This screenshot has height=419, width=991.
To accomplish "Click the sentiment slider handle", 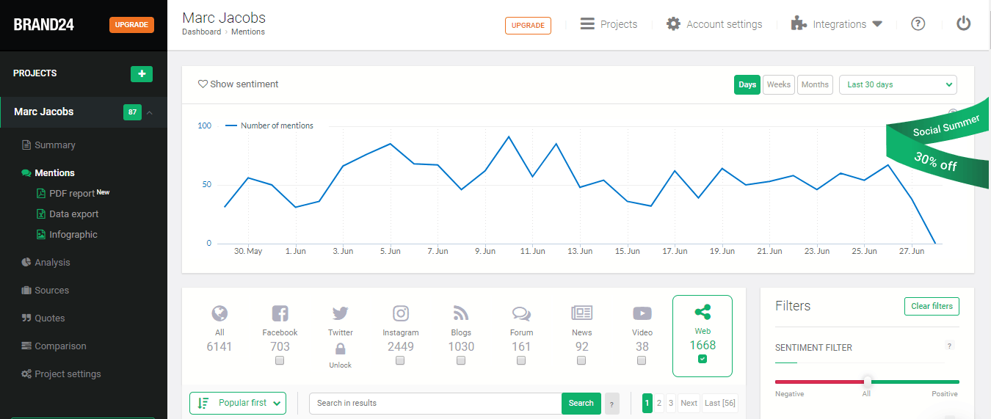I will 868,382.
